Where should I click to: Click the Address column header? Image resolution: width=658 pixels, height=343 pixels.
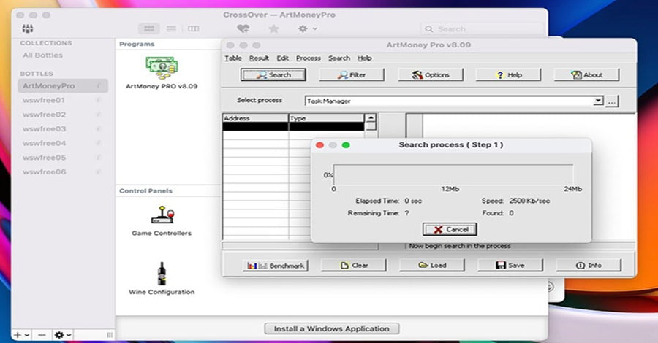(x=256, y=118)
